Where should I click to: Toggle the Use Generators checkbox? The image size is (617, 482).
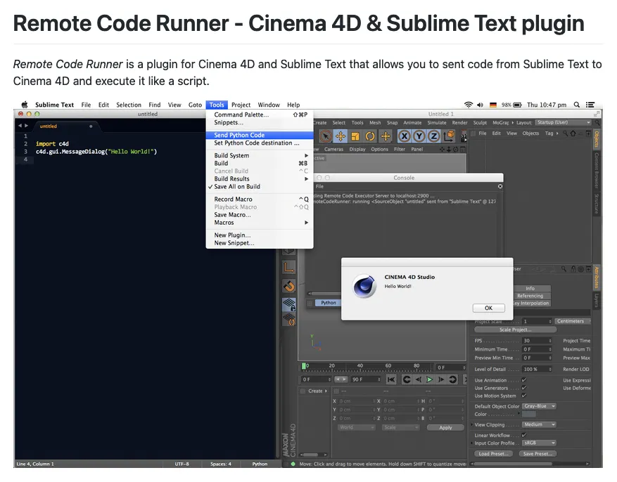click(524, 388)
